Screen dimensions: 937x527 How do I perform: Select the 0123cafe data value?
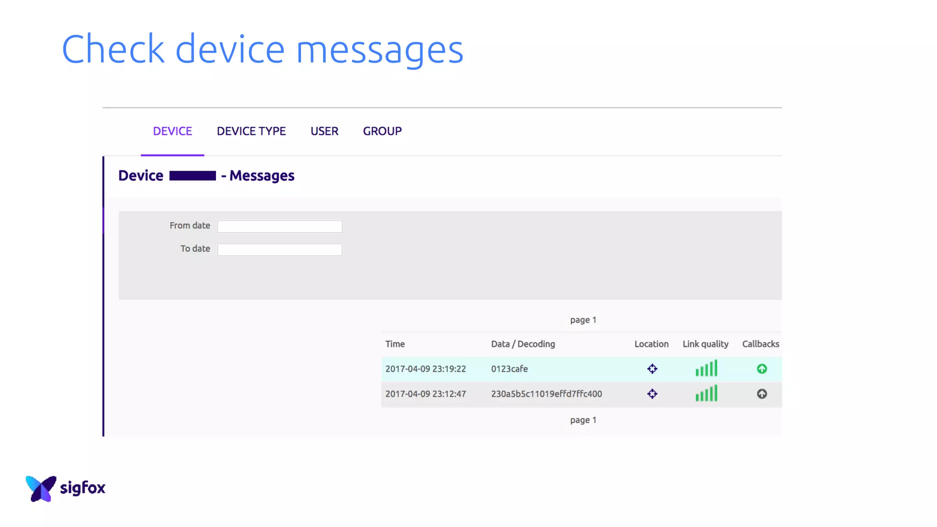tap(509, 369)
